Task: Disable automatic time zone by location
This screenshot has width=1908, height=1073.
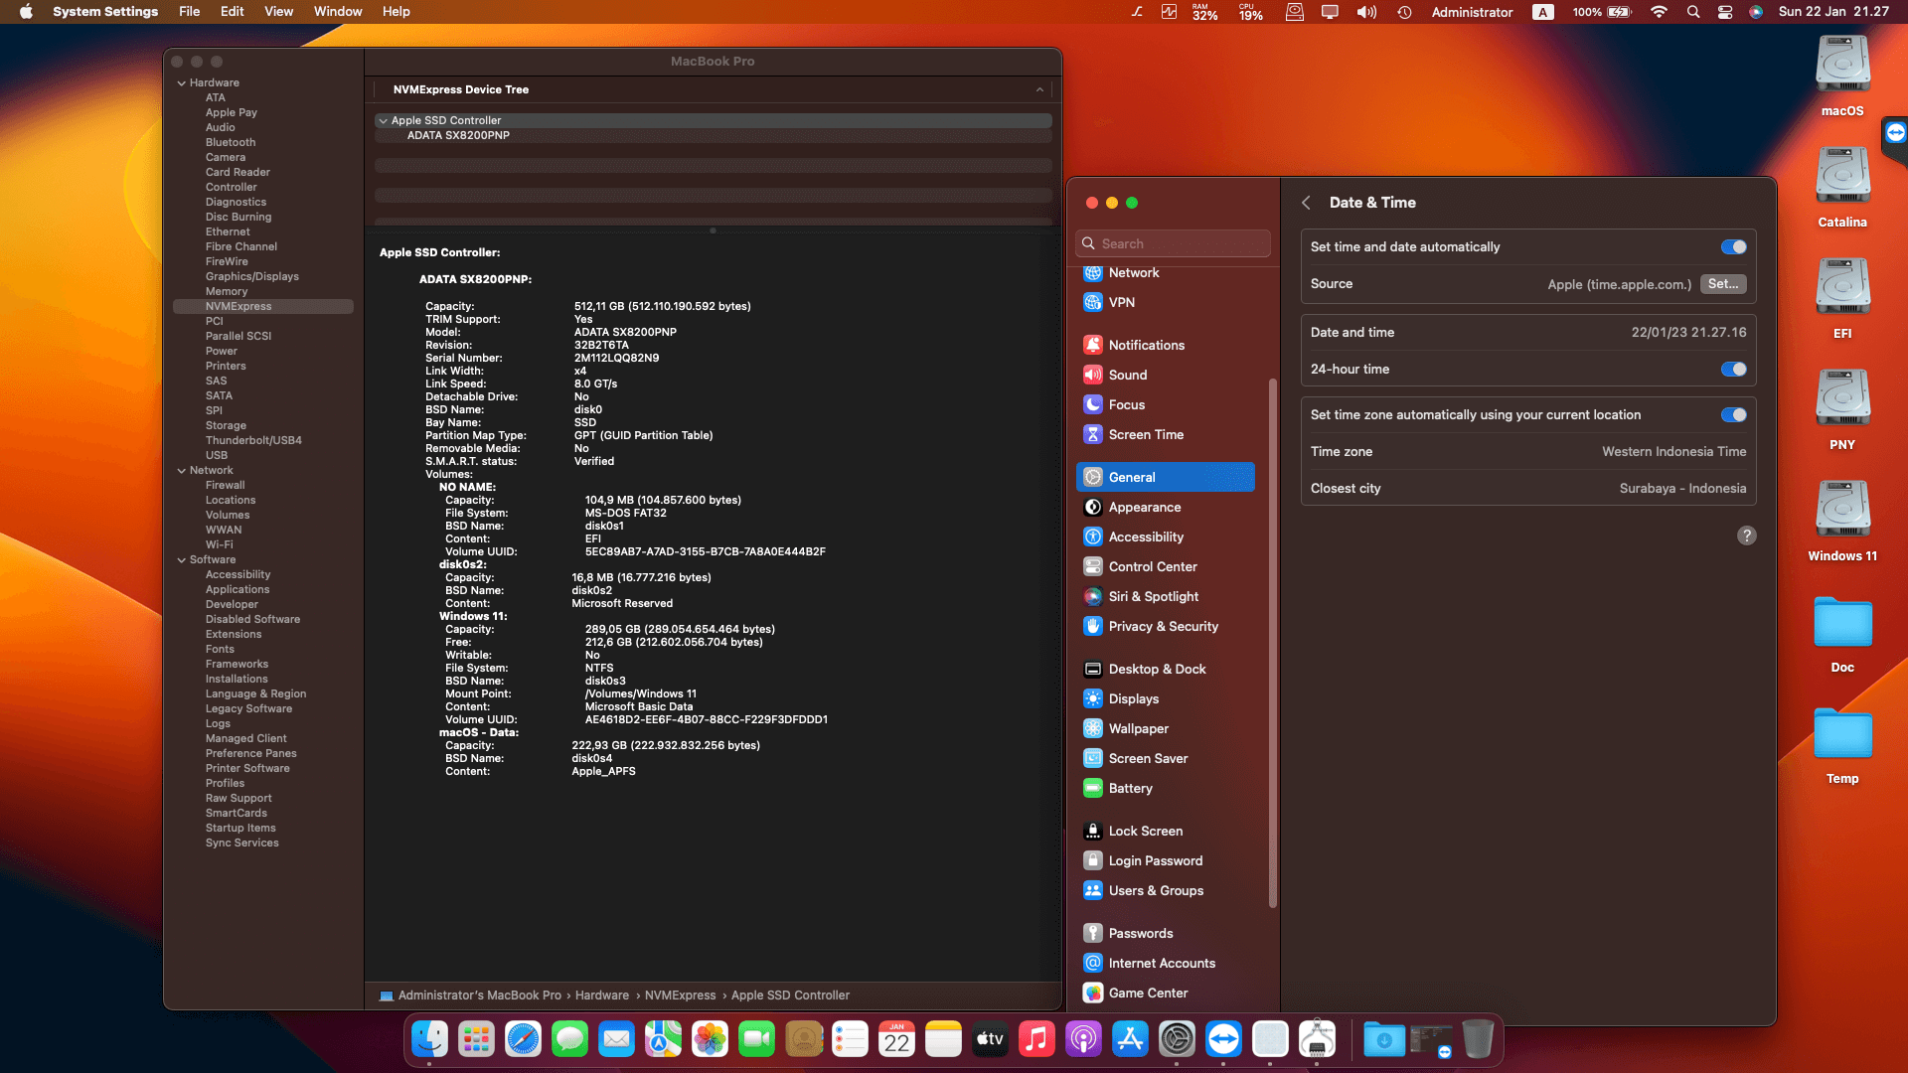Action: [1734, 415]
